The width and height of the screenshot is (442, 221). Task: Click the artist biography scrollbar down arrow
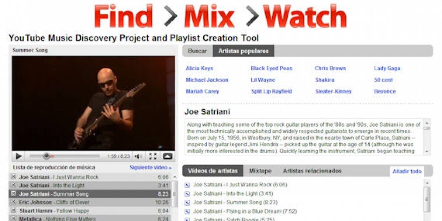pyautogui.click(x=427, y=151)
